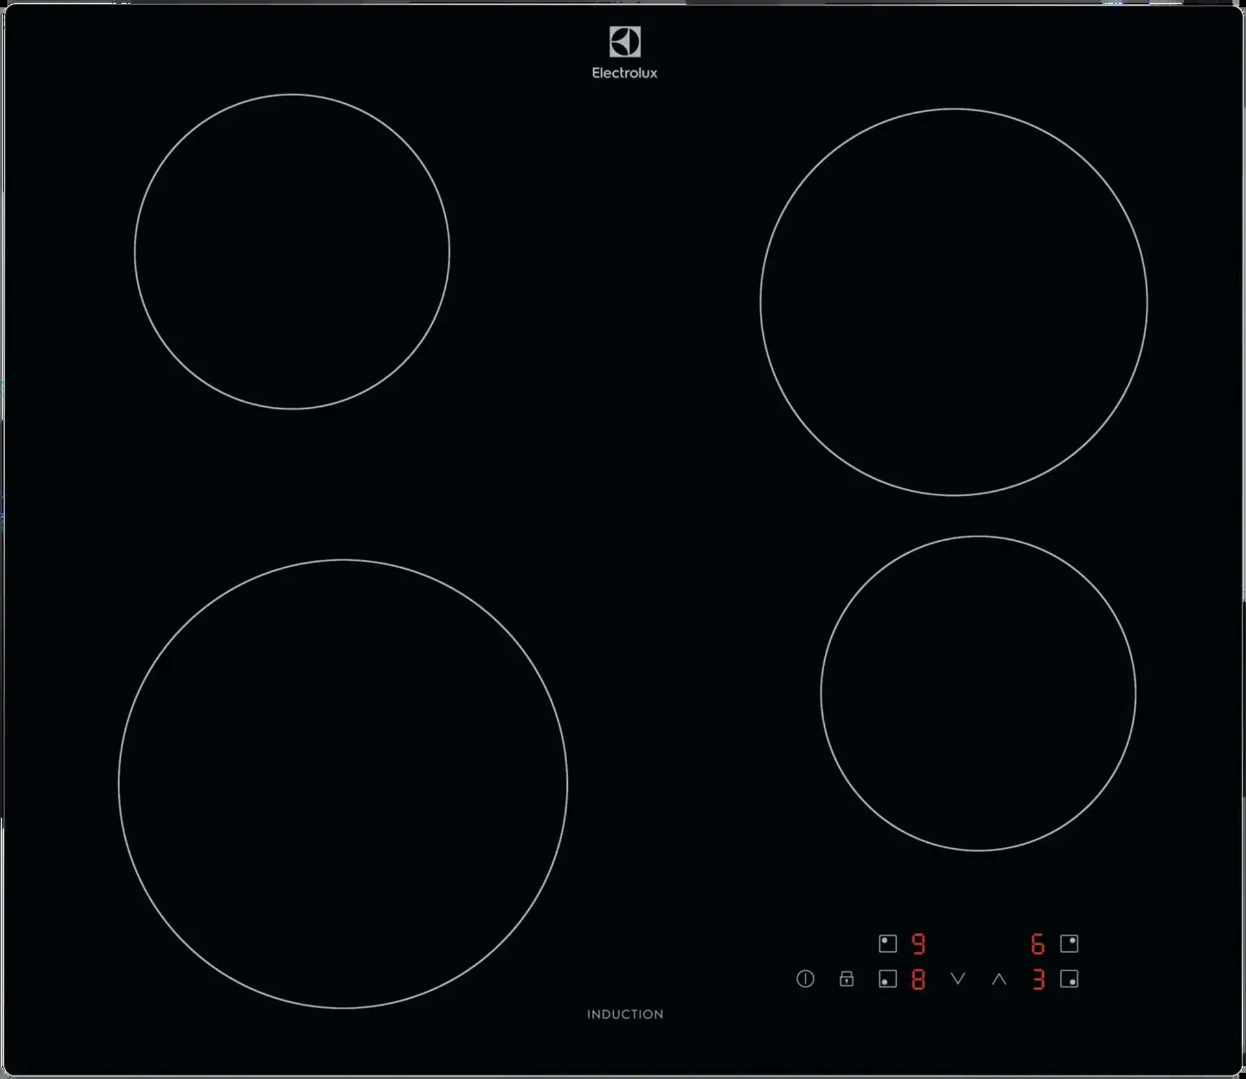
Task: Tap the up arrow to increase heat
Action: [x=999, y=978]
